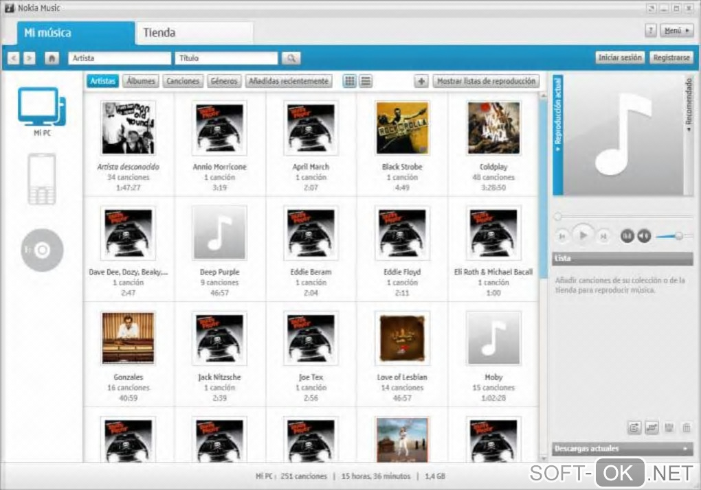Click the Registrarse button
This screenshot has height=490, width=701.
[671, 58]
